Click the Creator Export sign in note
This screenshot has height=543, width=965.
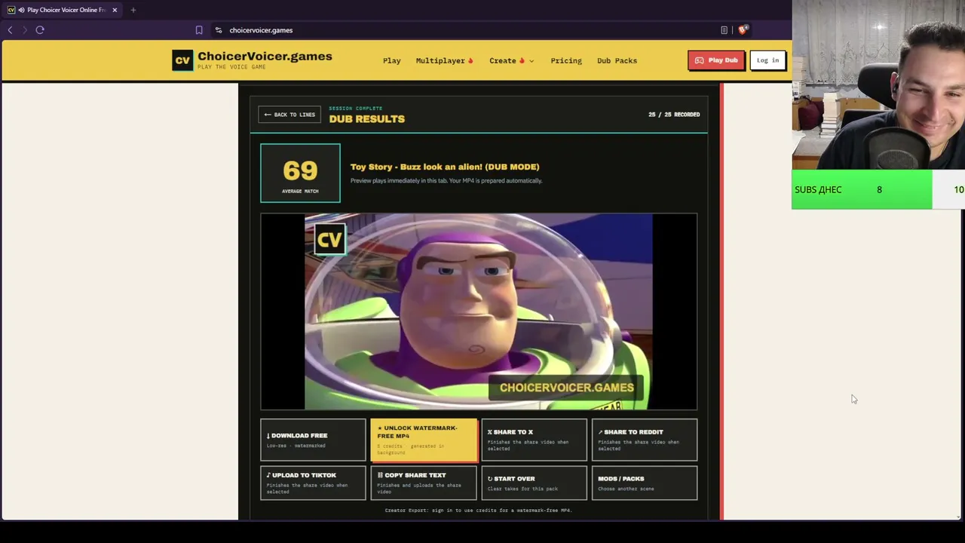point(479,511)
